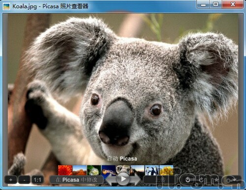Select the white hydrangea thumbnail
The width and height of the screenshot is (246, 190).
click(94, 170)
